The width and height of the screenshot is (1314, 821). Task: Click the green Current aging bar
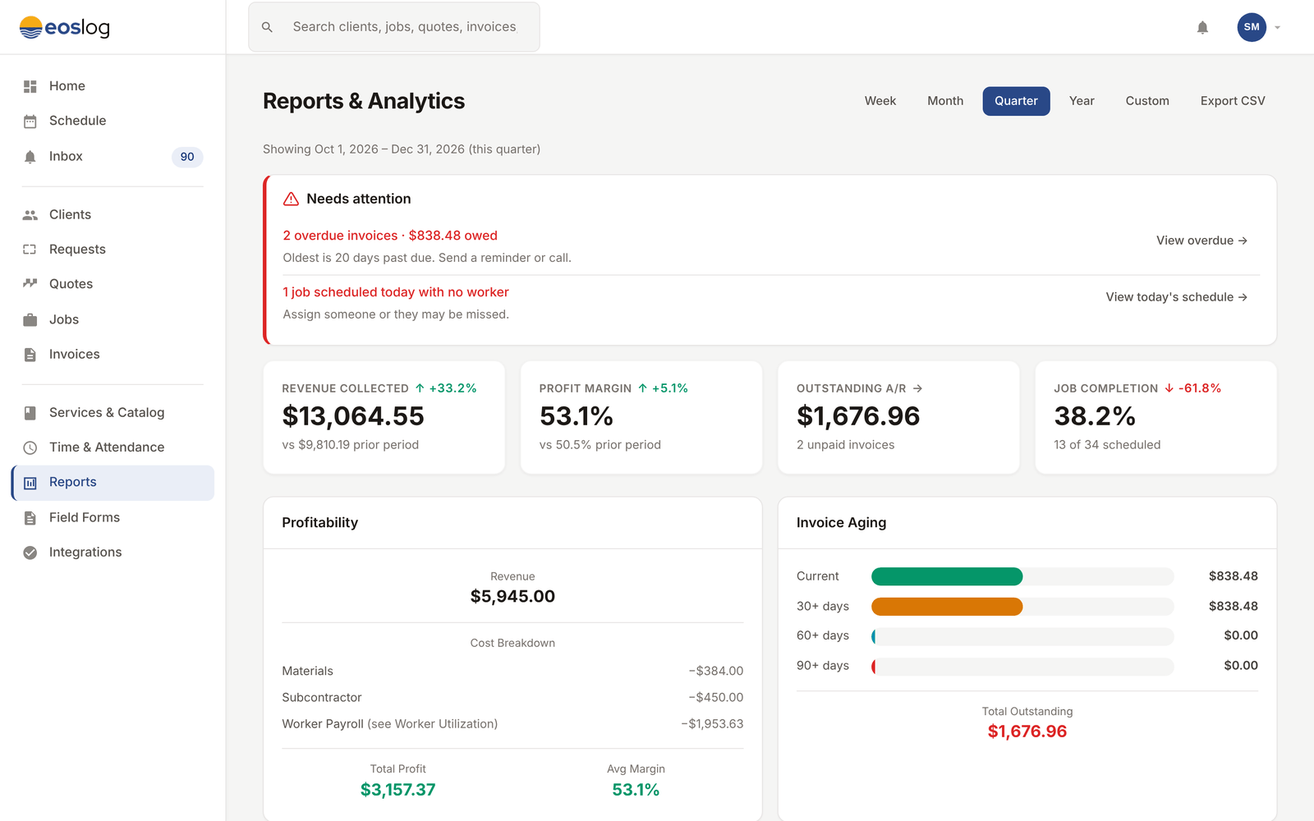(947, 576)
